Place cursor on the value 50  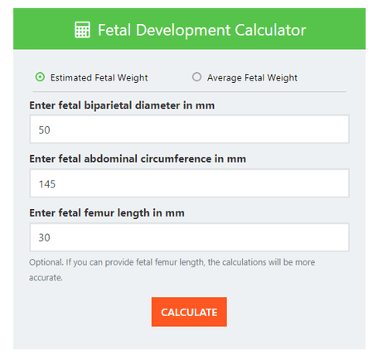[44, 129]
